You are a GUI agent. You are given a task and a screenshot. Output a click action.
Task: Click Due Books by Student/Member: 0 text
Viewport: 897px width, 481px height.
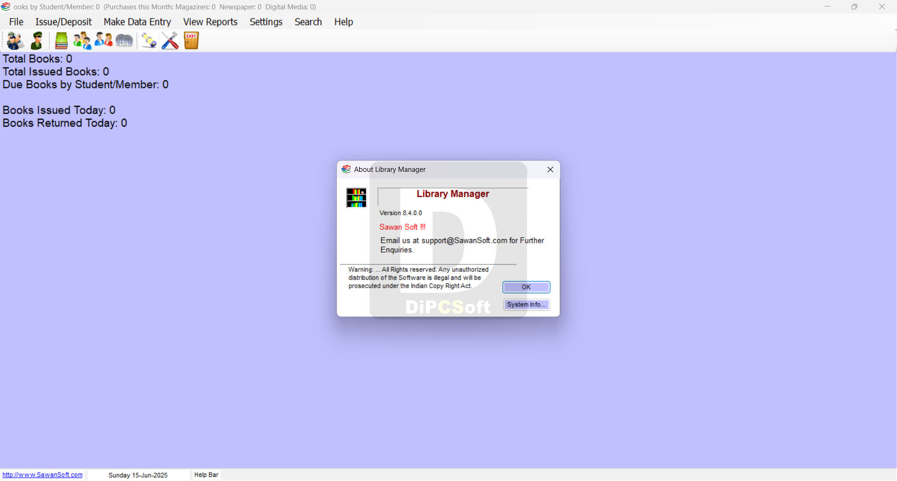point(85,85)
